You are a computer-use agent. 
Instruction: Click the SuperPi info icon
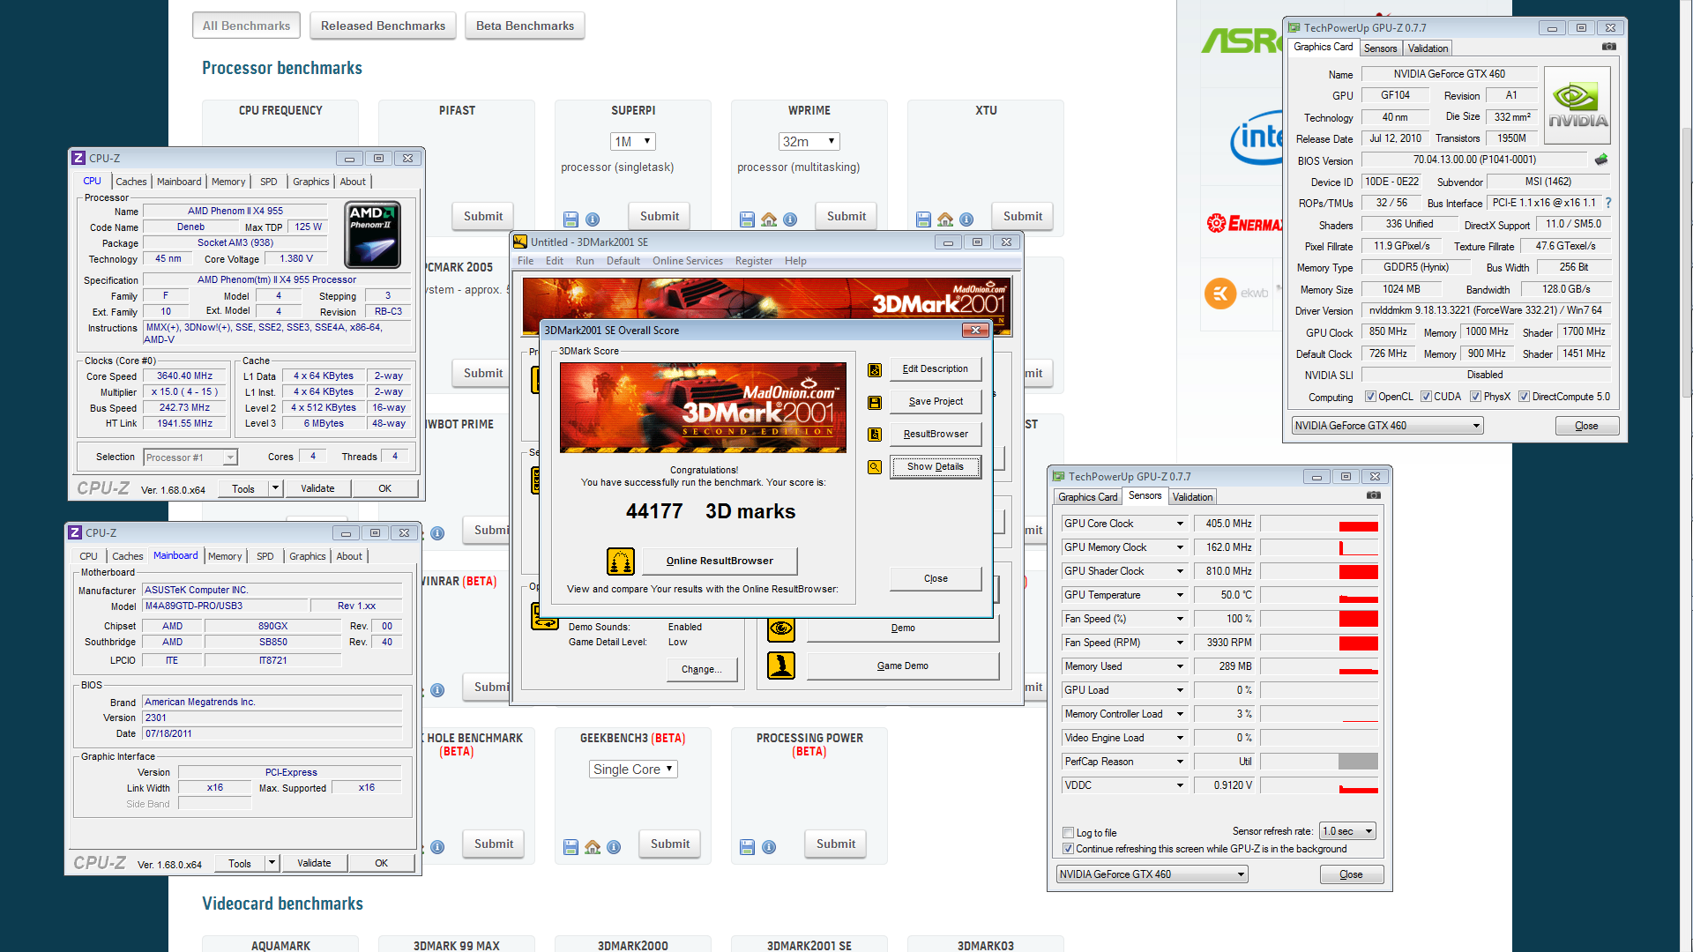pyautogui.click(x=593, y=219)
